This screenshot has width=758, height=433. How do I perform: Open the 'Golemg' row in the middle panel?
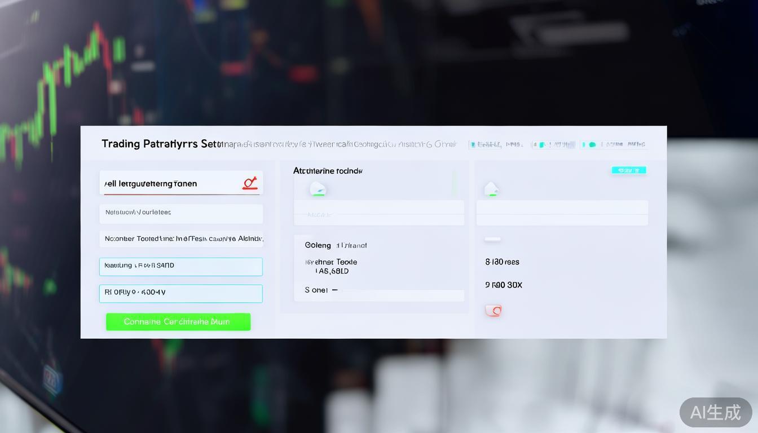[336, 245]
